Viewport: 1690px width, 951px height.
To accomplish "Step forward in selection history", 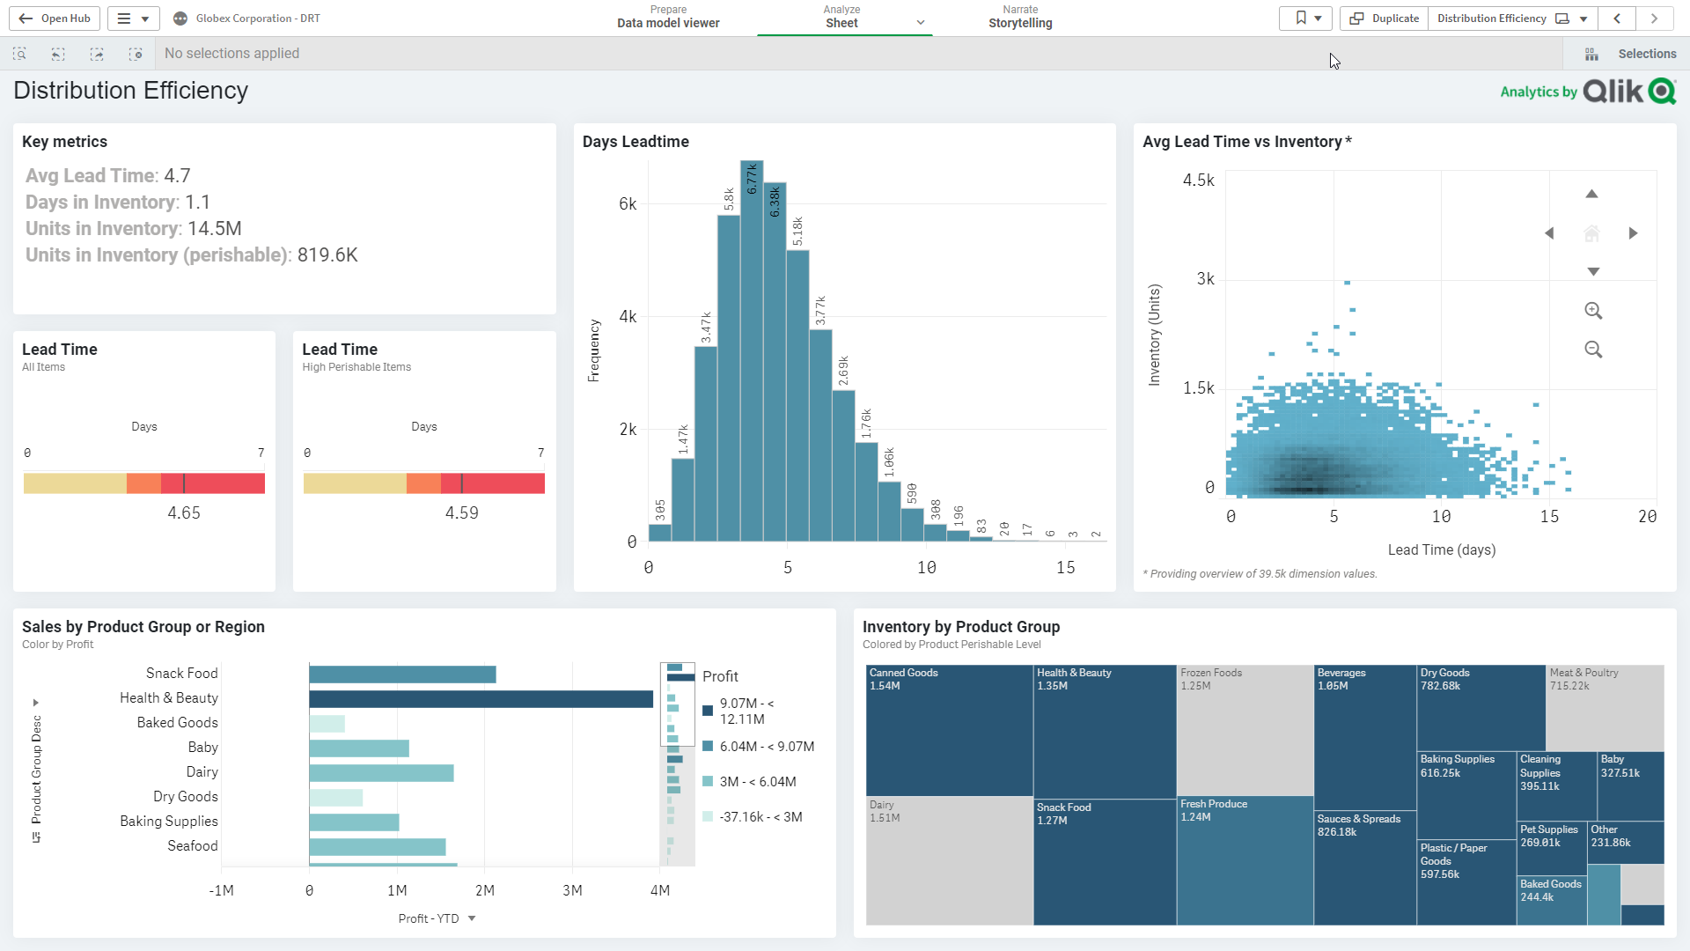I will (x=97, y=54).
